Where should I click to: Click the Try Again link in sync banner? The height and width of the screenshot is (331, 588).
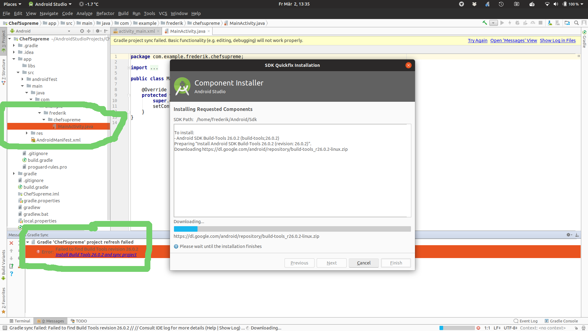477,40
